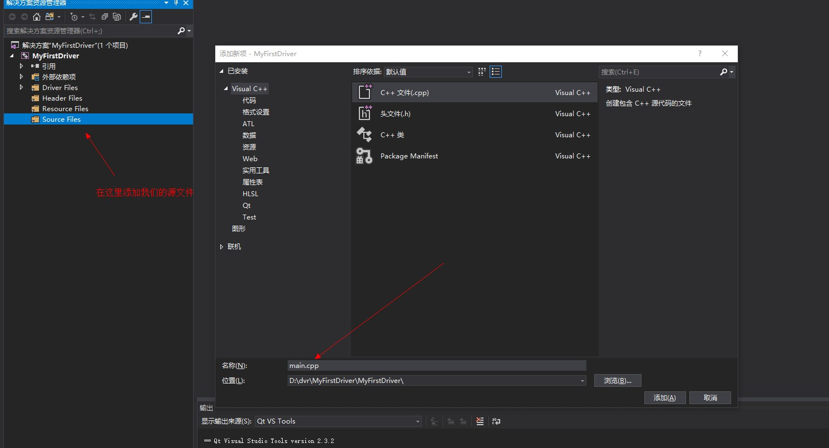
Task: Click the magnifier in Solution Explorer search box
Action: tap(181, 31)
